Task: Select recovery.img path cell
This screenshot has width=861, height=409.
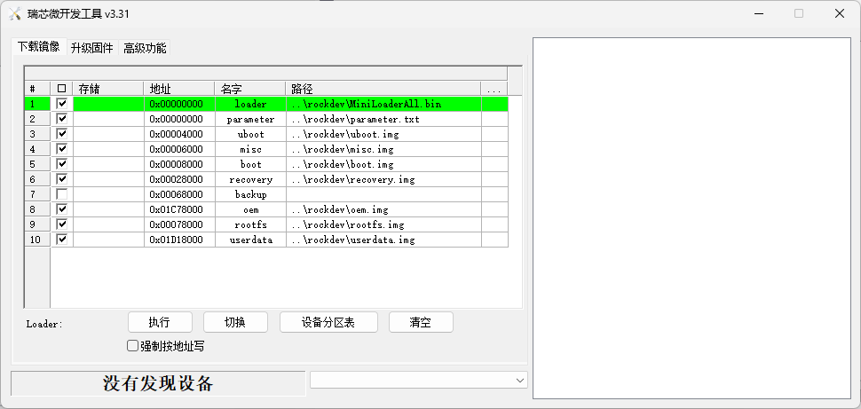Action: (383, 179)
